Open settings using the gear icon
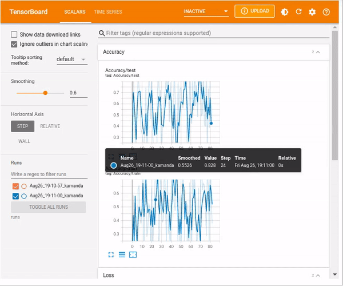 312,12
